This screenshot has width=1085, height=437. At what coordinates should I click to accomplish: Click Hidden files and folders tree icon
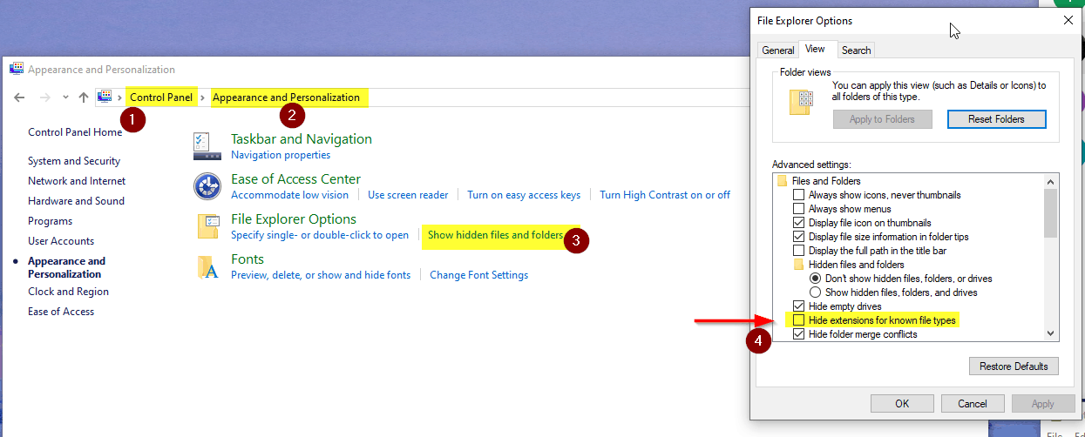click(x=798, y=265)
